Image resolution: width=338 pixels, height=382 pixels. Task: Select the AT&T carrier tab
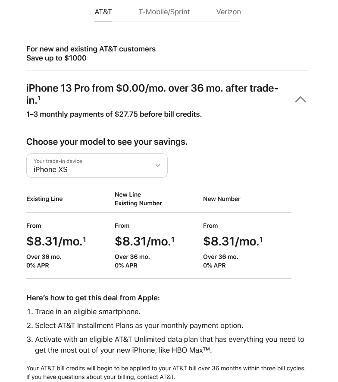[103, 12]
